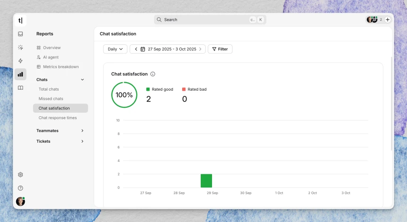
Task: Click the 2 Oct axis label
Action: (x=312, y=193)
